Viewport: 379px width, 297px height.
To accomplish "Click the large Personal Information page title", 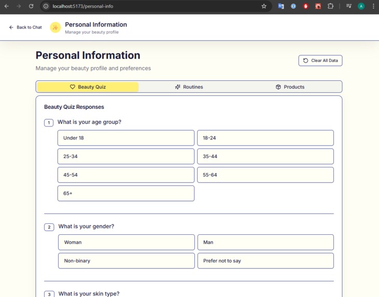I will click(88, 55).
